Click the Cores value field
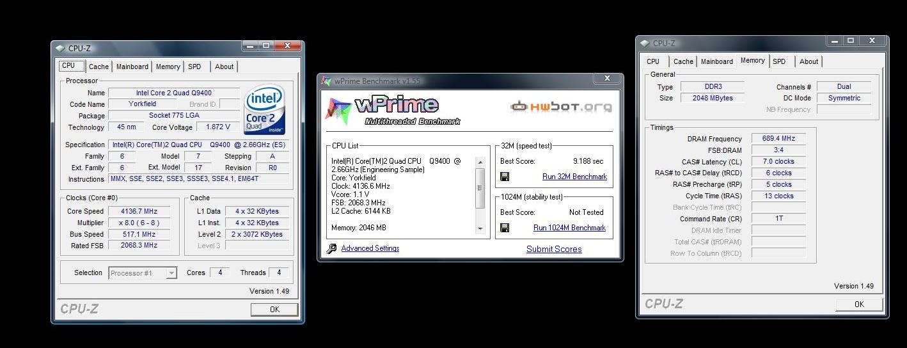 tap(219, 273)
